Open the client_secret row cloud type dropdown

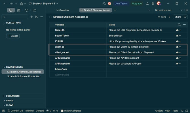[178, 52]
